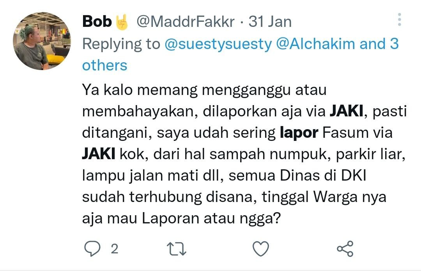The image size is (421, 274).
Task: Open the @suestysuesty mention
Action: (218, 44)
